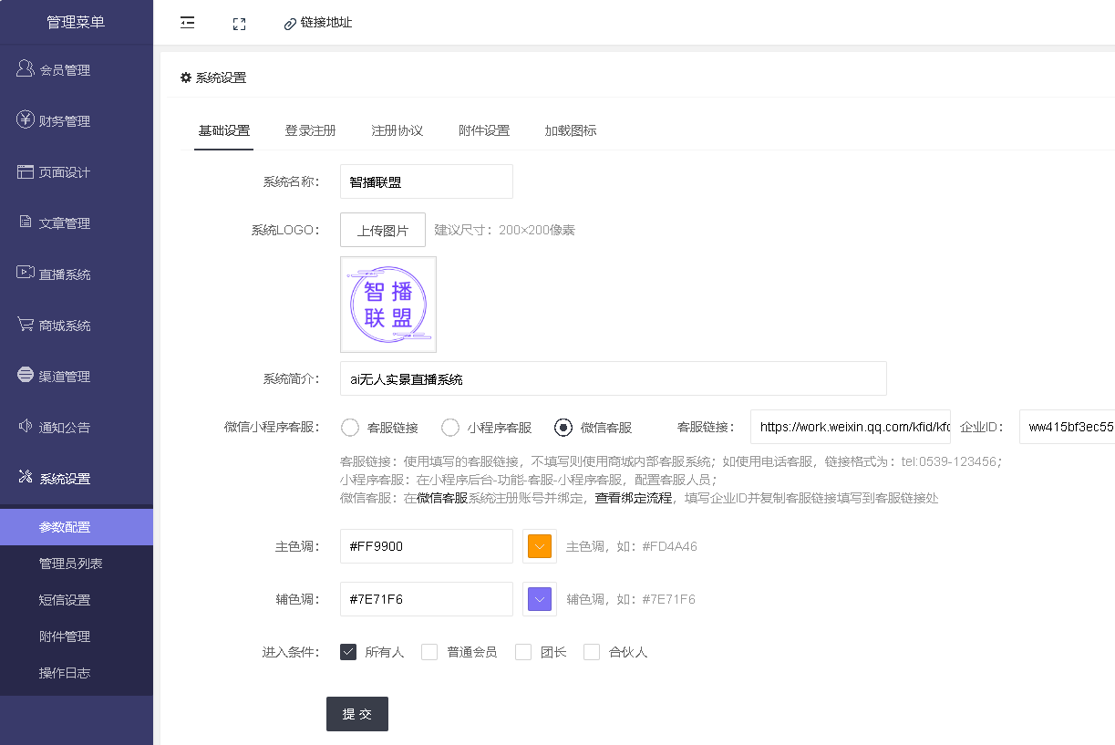Collapse the 系统设置 menu label
The image size is (1115, 745).
click(x=65, y=479)
